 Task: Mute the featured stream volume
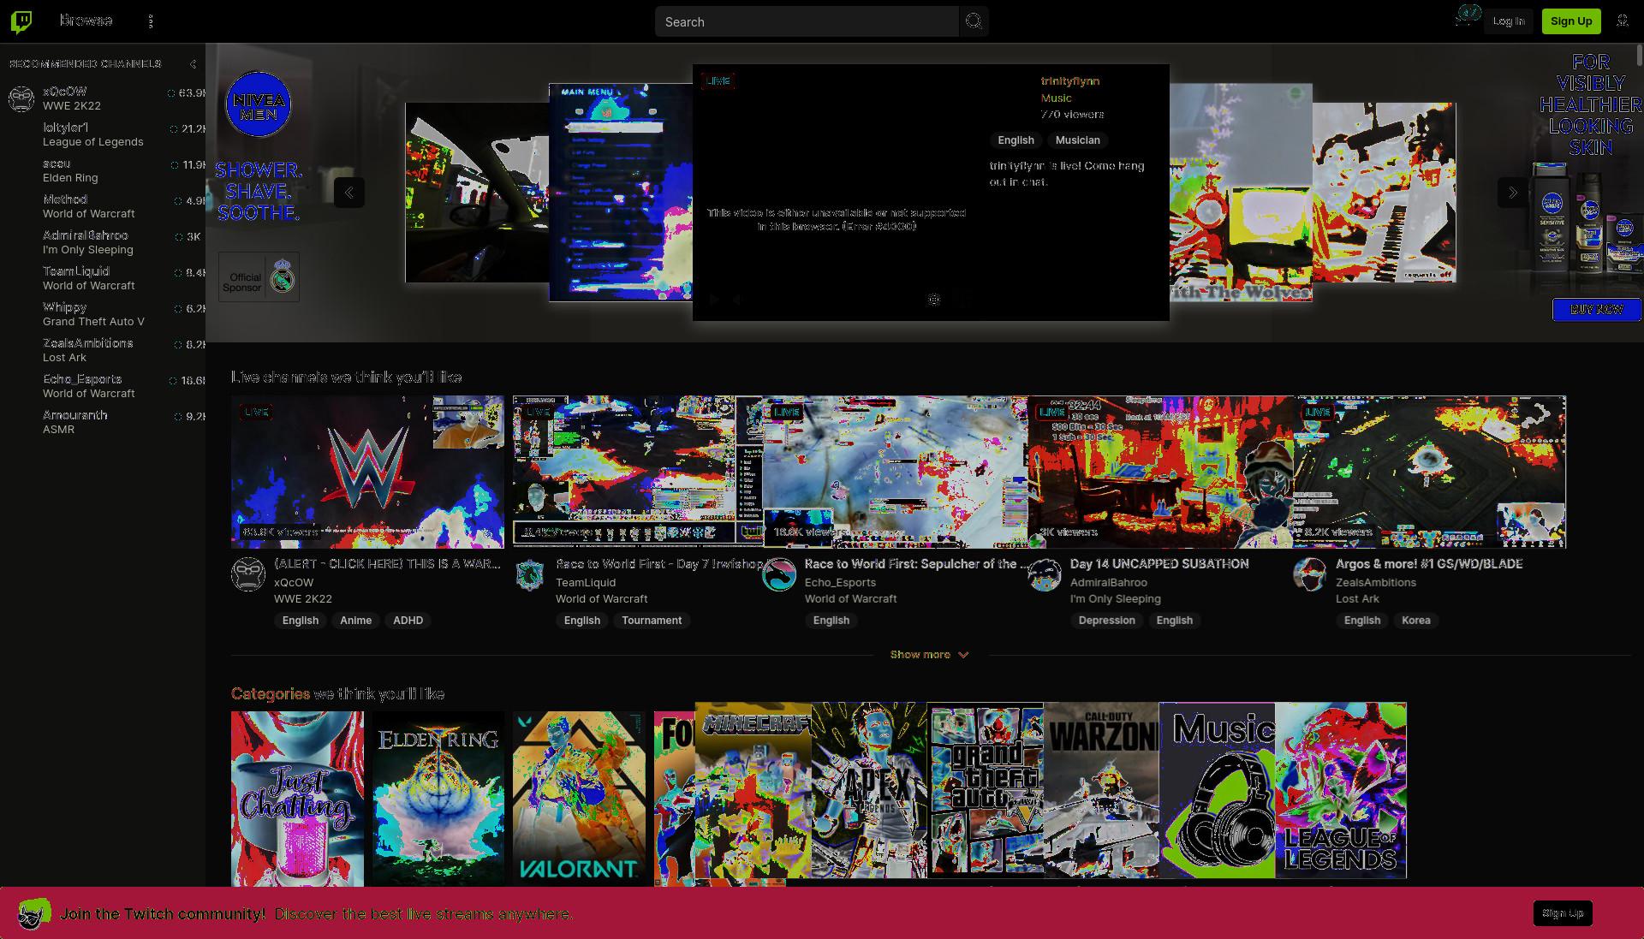click(x=736, y=300)
